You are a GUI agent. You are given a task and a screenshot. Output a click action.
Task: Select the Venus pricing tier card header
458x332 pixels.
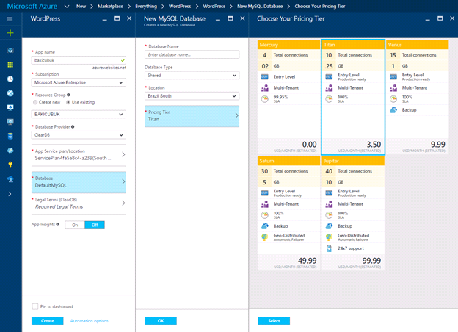[418, 45]
